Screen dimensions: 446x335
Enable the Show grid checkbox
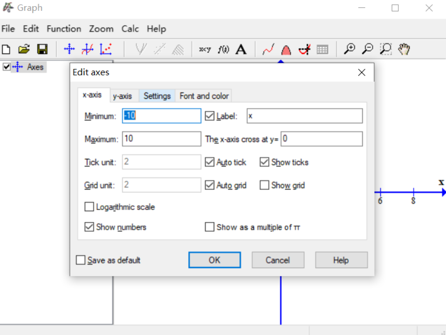[264, 186]
